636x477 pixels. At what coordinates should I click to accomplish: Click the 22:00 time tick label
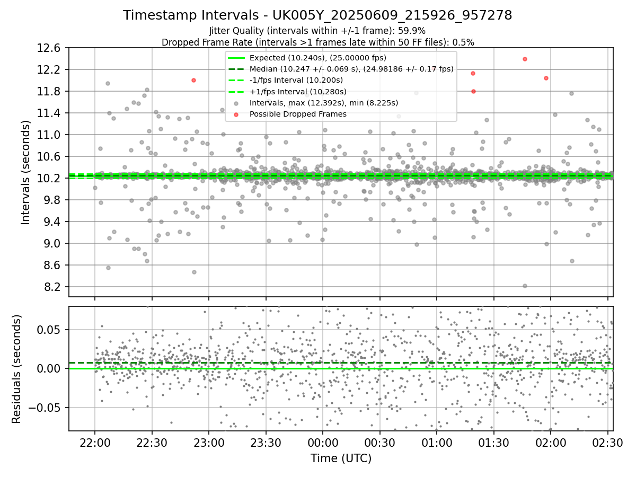95,443
